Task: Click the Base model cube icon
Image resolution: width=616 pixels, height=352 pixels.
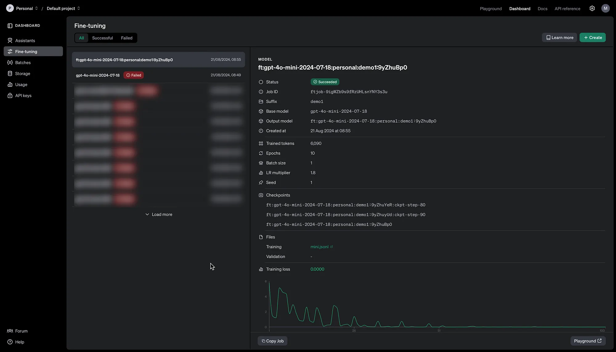Action: 261,111
